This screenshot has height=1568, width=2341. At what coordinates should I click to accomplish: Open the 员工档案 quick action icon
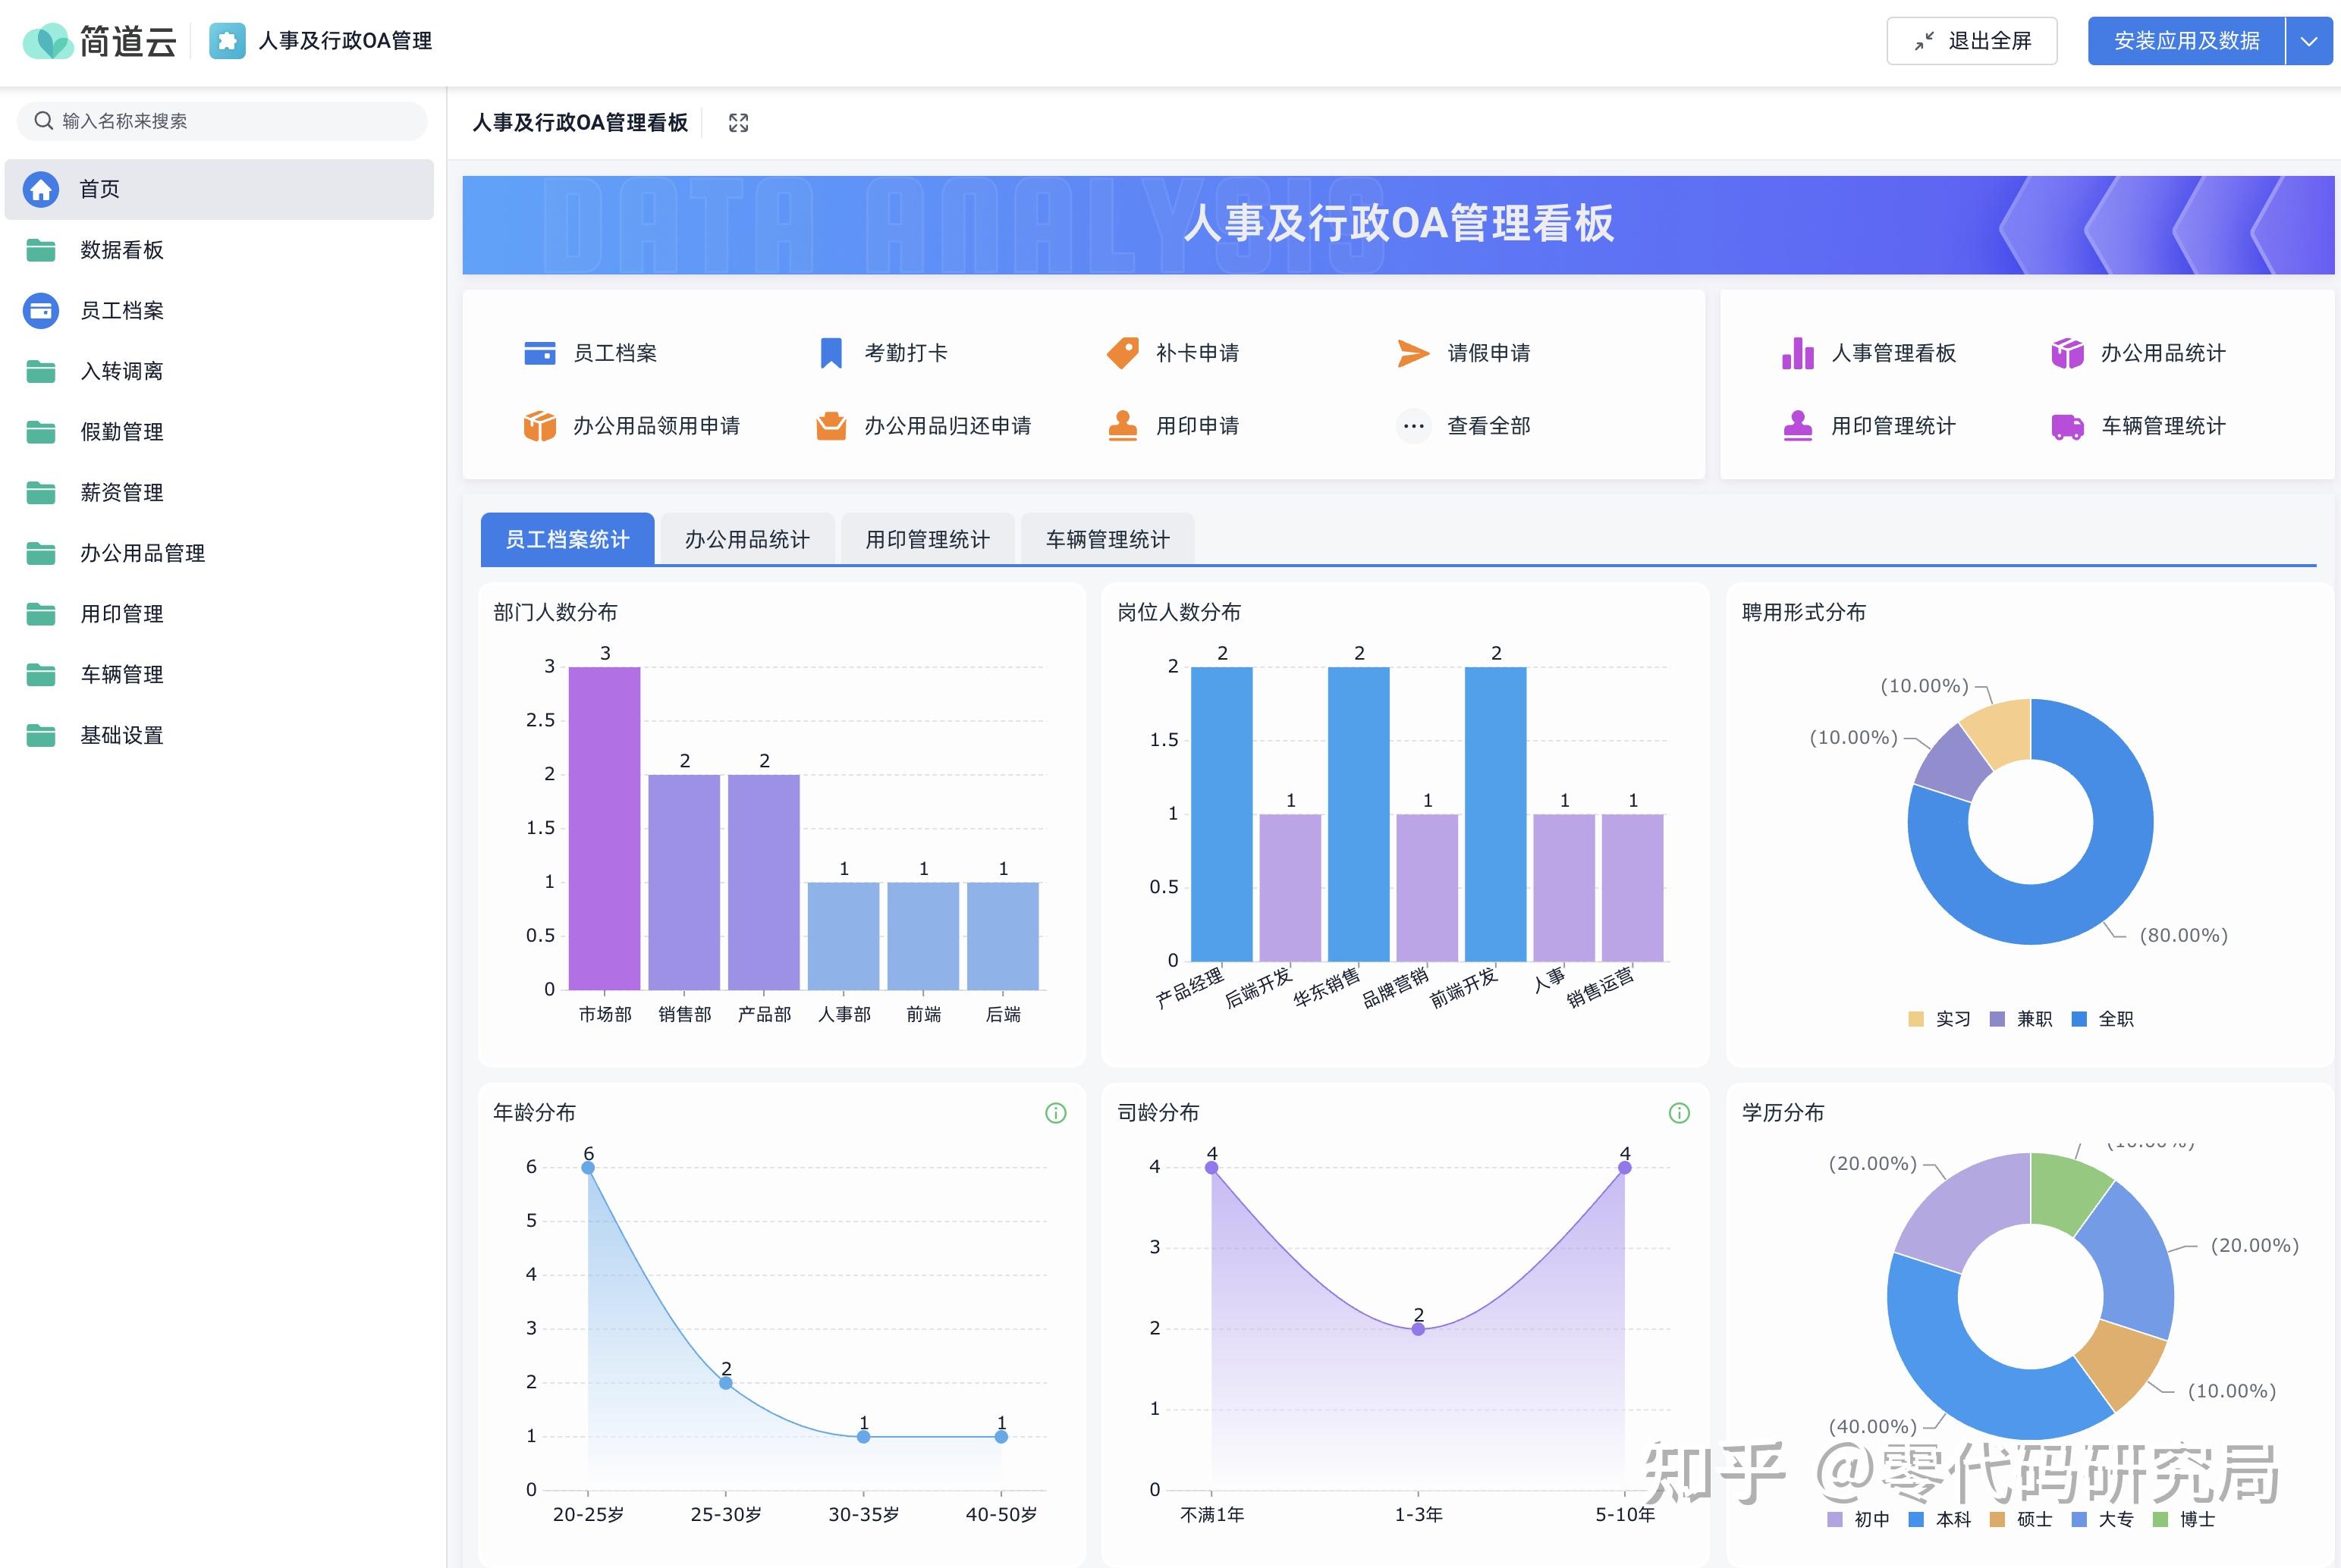tap(539, 352)
